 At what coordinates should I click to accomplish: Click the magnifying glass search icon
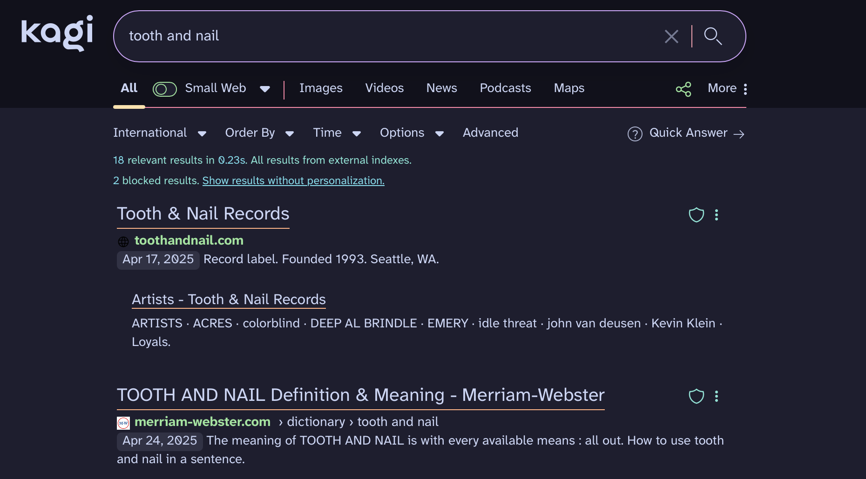point(712,36)
